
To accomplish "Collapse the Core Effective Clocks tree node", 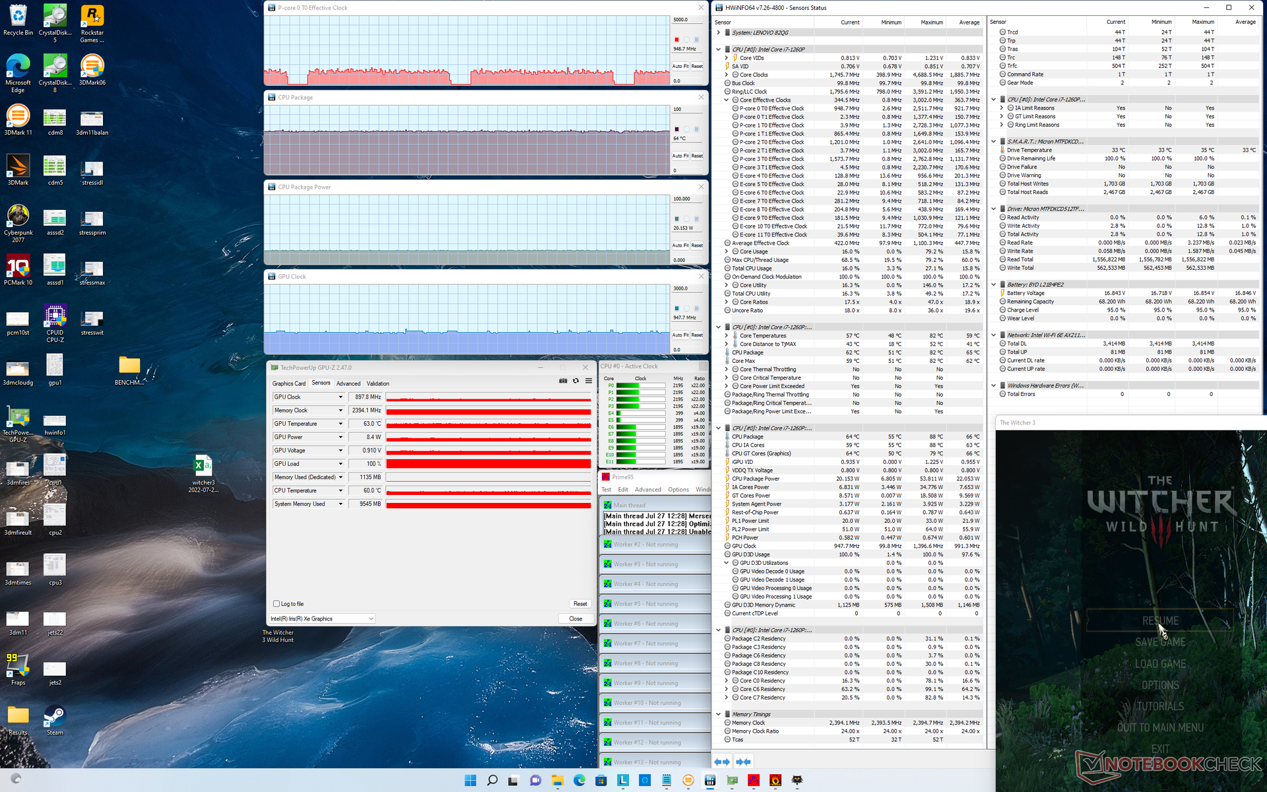I will [727, 100].
